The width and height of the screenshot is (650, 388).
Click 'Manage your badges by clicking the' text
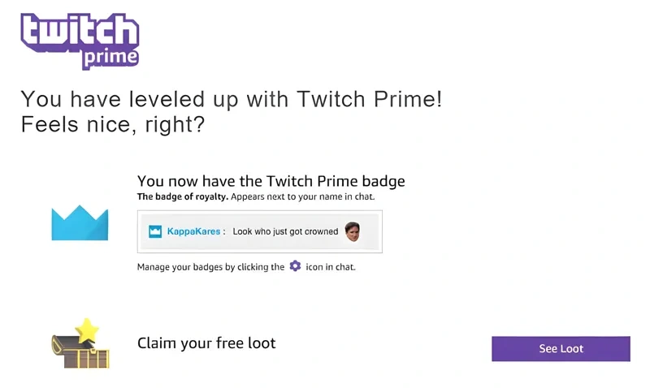coord(210,267)
